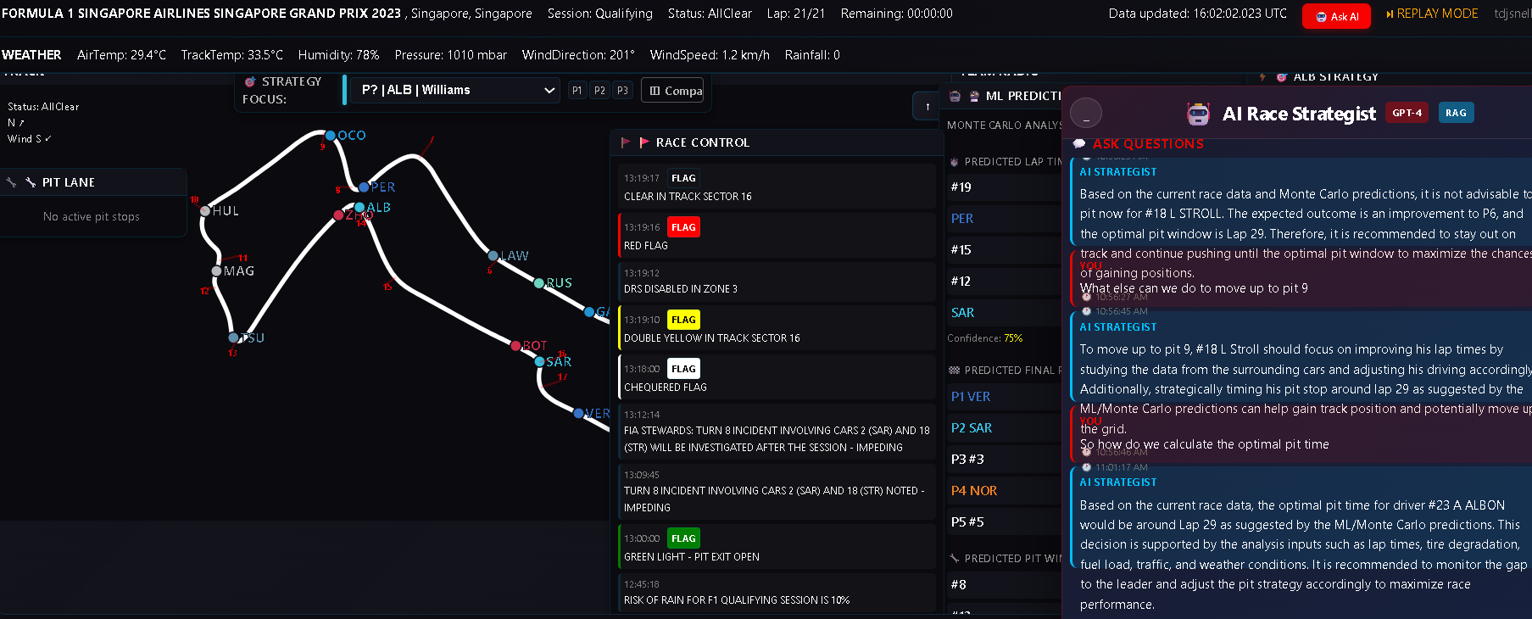Select the P3 quick-focus button

point(623,90)
